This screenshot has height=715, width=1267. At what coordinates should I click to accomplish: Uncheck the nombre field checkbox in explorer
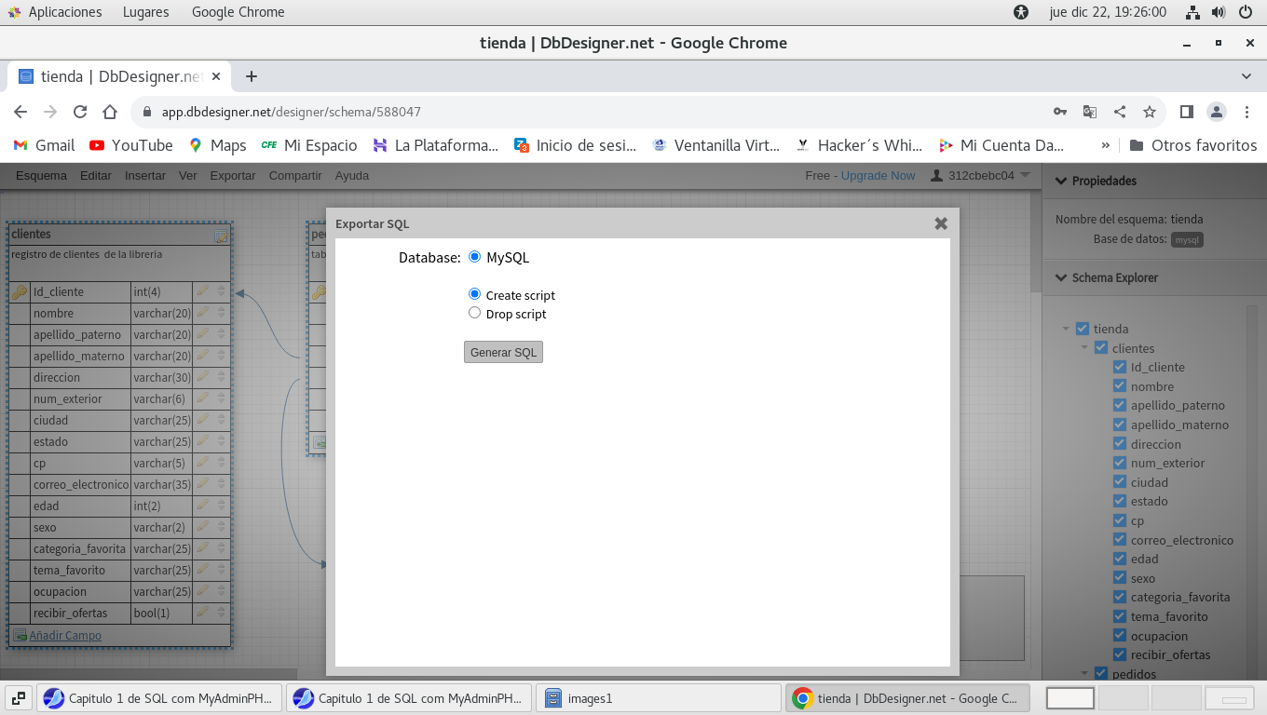[x=1120, y=386]
